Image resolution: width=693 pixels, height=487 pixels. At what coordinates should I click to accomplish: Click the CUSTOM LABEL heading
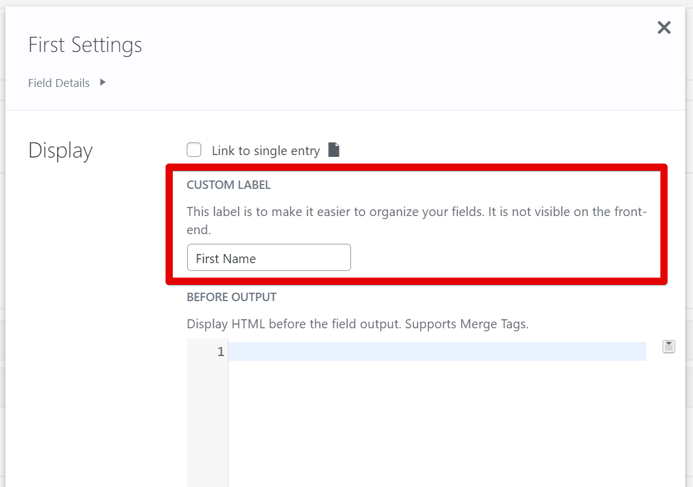coord(228,185)
